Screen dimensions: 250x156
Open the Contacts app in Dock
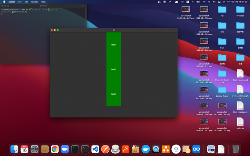coord(45,149)
